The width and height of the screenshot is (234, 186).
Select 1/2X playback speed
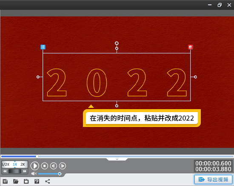[6, 164]
